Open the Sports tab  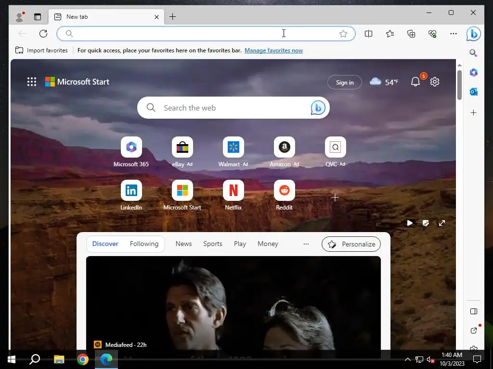click(212, 244)
